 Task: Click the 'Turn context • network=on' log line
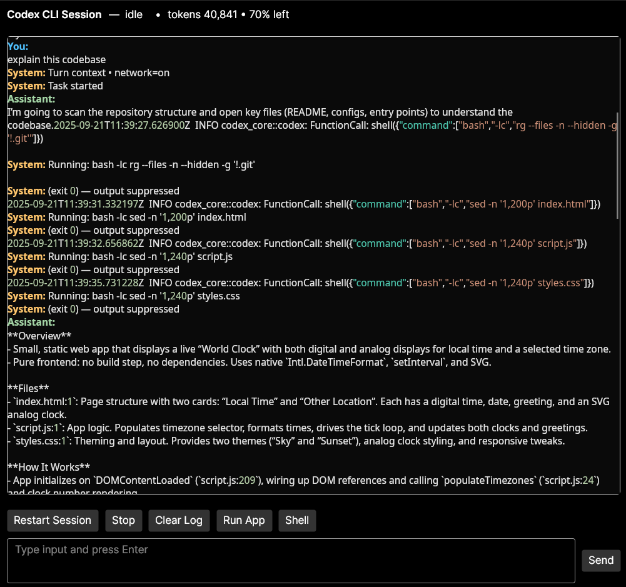click(x=108, y=73)
